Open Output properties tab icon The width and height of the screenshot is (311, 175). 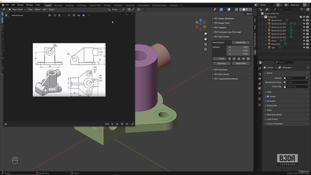click(x=260, y=79)
